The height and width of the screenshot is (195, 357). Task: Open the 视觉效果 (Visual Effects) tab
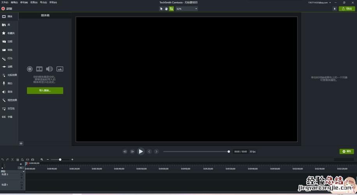pyautogui.click(x=9, y=100)
